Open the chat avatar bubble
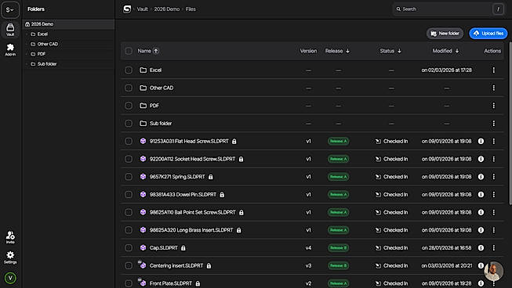Viewport: 512px width, 288px height. [493, 271]
